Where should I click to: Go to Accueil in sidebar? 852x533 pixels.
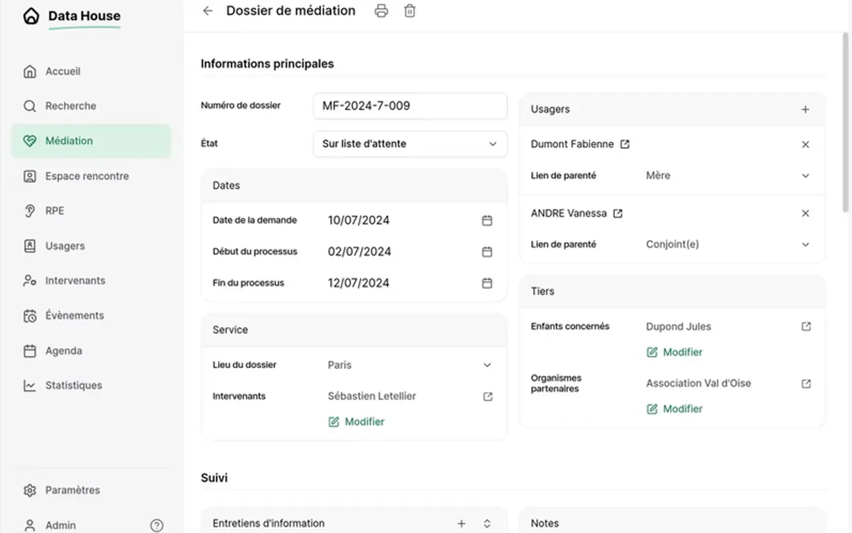91,71
